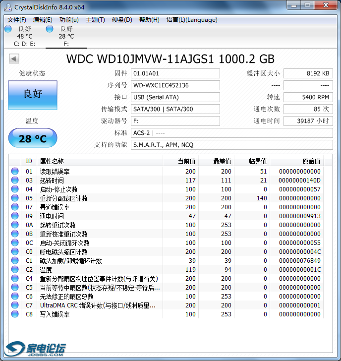Screen dimensions: 341x361
Task: Click status icon for 01 读取错误率
Action: [15, 171]
